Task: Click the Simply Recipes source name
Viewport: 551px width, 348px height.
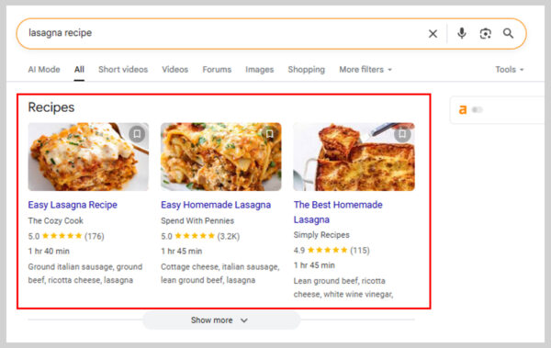Action: click(321, 235)
